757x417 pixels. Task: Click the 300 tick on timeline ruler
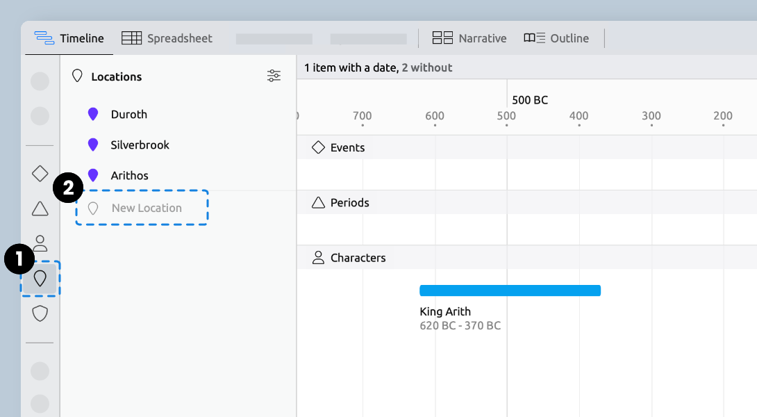(x=651, y=116)
